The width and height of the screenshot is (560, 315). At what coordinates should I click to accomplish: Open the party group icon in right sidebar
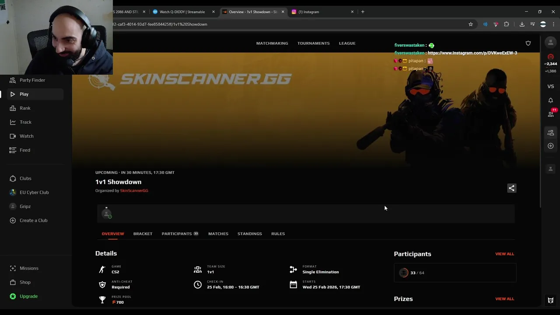[x=550, y=133]
